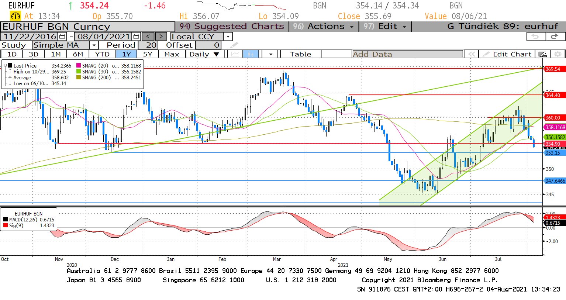
Task: Collapse toolbar with double-chevron icon
Action: click(x=472, y=54)
